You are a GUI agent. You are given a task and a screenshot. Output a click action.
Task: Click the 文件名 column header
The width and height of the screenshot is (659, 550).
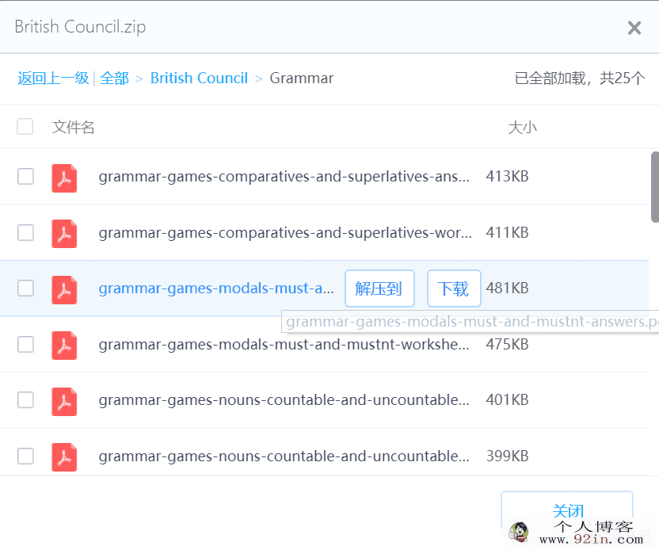pyautogui.click(x=73, y=127)
